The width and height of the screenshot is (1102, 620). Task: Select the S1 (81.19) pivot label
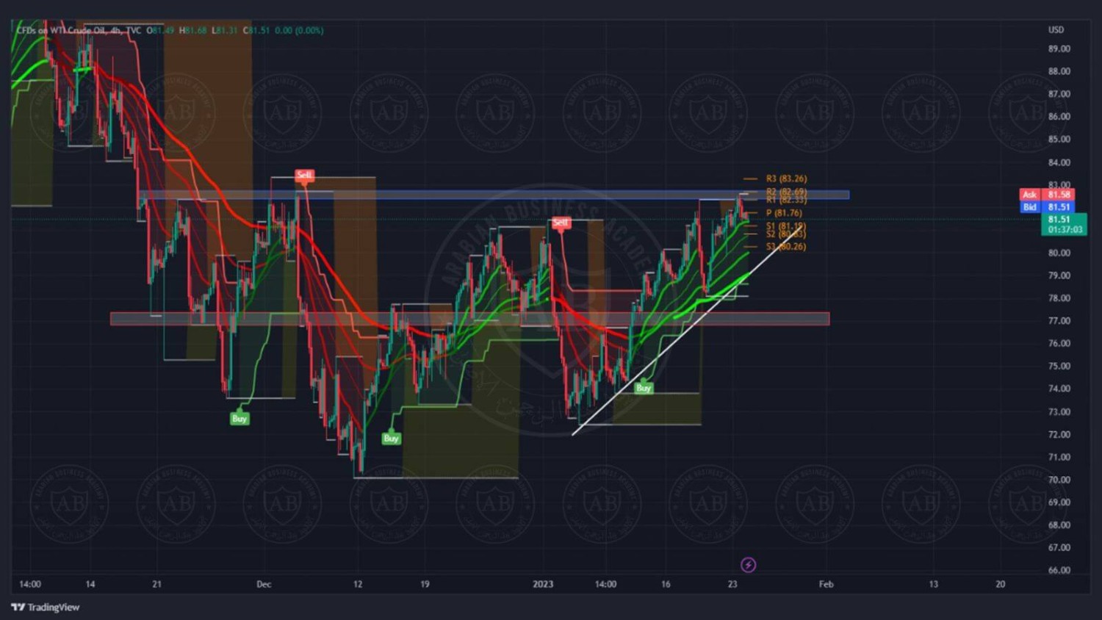click(786, 226)
